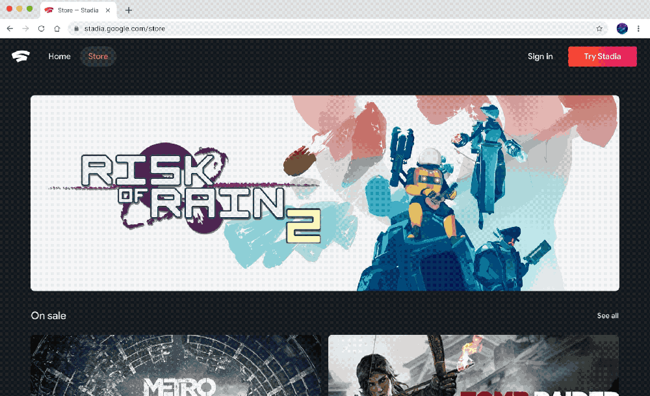Bookmark this page with the star icon
This screenshot has height=396, width=650.
[x=599, y=29]
